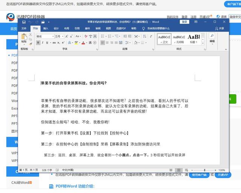241x193 pixels.
Task: Click the Phonetic Guide icon
Action: 90,36
